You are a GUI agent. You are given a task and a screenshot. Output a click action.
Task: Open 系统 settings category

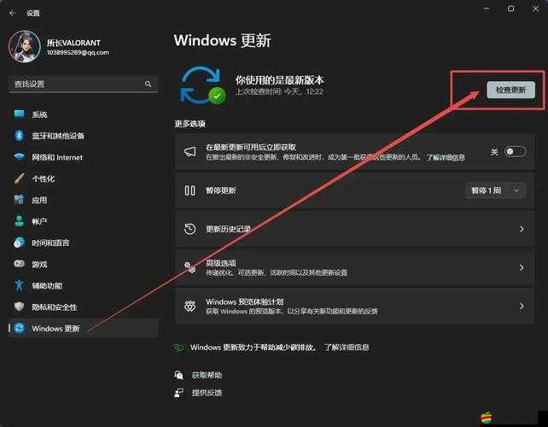click(x=83, y=114)
